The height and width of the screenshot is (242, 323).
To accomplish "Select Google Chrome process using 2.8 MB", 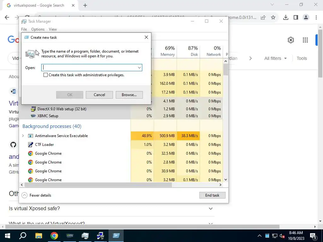I will point(48,162).
